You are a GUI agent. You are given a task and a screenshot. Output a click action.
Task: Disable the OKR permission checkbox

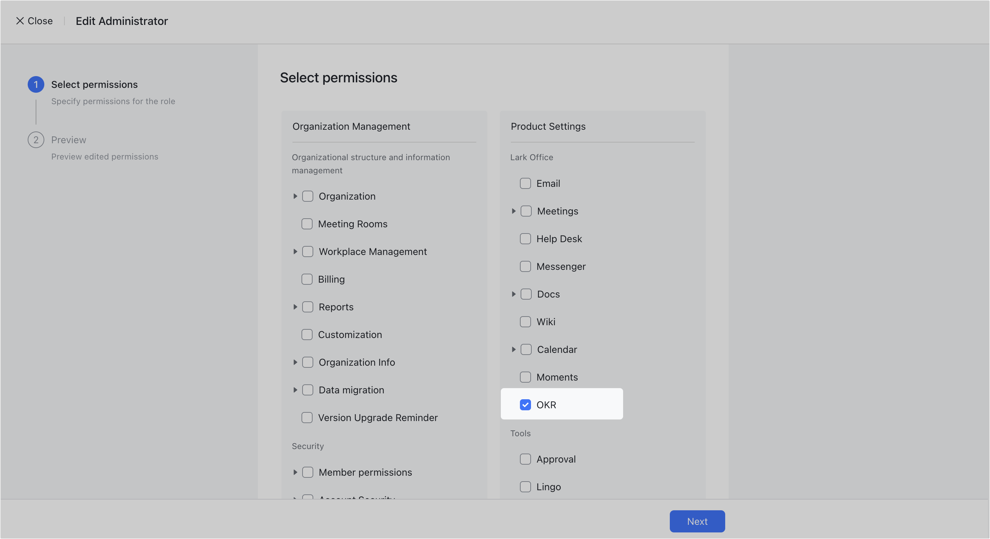[x=525, y=404]
